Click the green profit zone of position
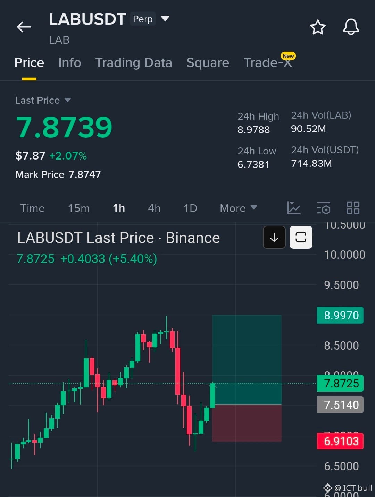Image resolution: width=375 pixels, height=497 pixels. click(247, 360)
